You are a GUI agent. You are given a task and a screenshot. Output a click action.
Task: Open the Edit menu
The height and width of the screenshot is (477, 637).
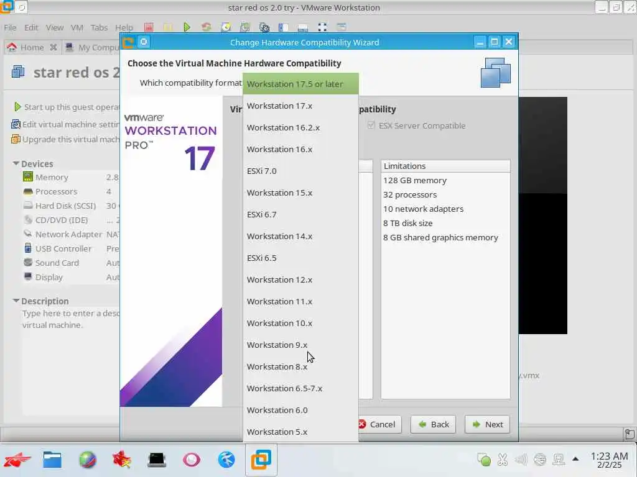click(31, 27)
